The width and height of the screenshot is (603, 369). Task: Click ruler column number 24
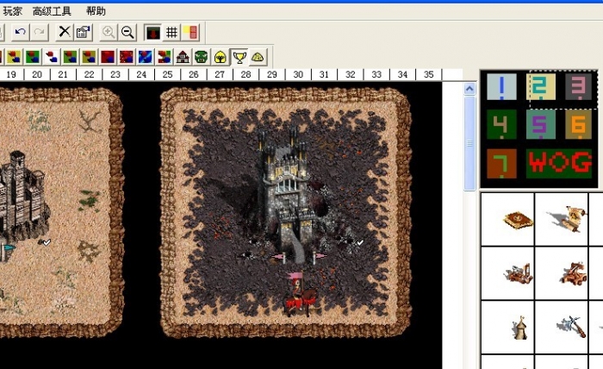141,74
